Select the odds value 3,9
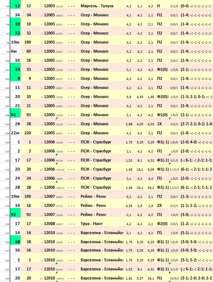The image size is (213, 282). pyautogui.click(x=129, y=97)
